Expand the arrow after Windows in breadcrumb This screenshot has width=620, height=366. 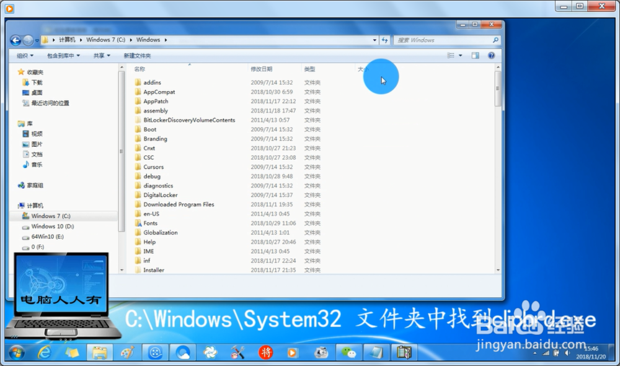click(x=166, y=40)
